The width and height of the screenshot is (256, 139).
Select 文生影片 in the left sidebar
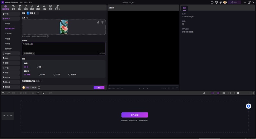pos(8,33)
